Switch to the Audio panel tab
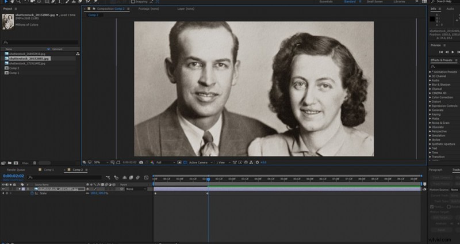This screenshot has width=460, height=244. (x=450, y=9)
